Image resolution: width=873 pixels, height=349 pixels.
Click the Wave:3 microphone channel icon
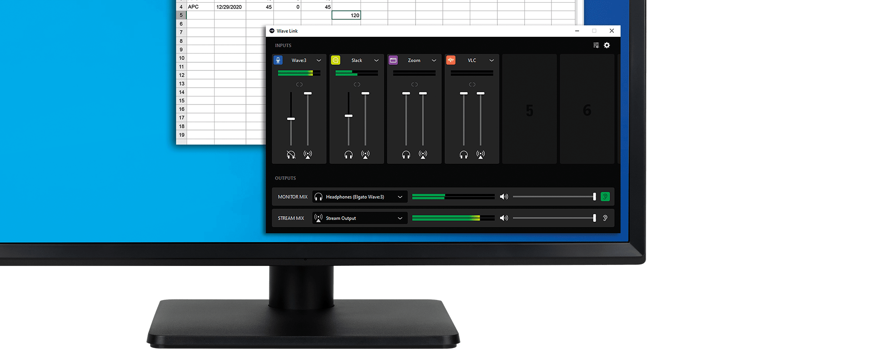click(x=278, y=60)
